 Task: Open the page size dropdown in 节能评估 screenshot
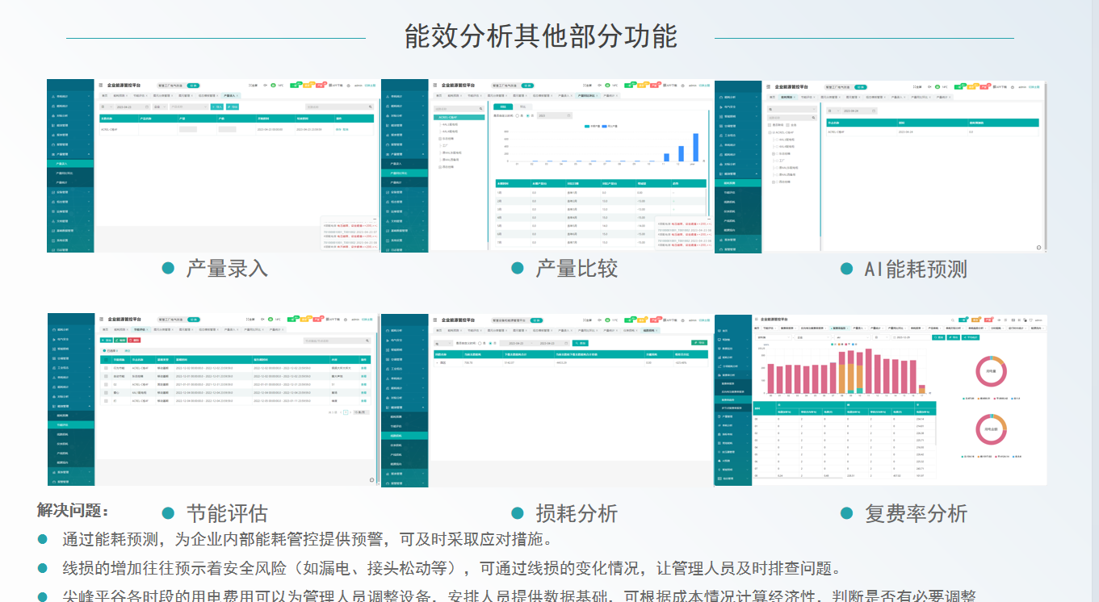click(361, 412)
